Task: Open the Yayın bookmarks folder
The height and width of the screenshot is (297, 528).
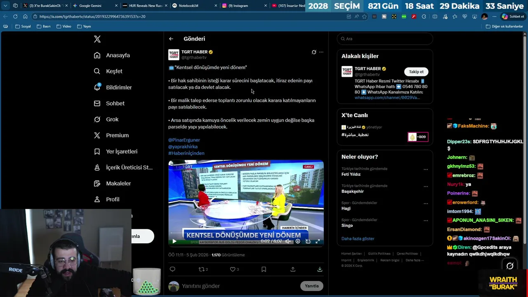Action: coord(84,26)
